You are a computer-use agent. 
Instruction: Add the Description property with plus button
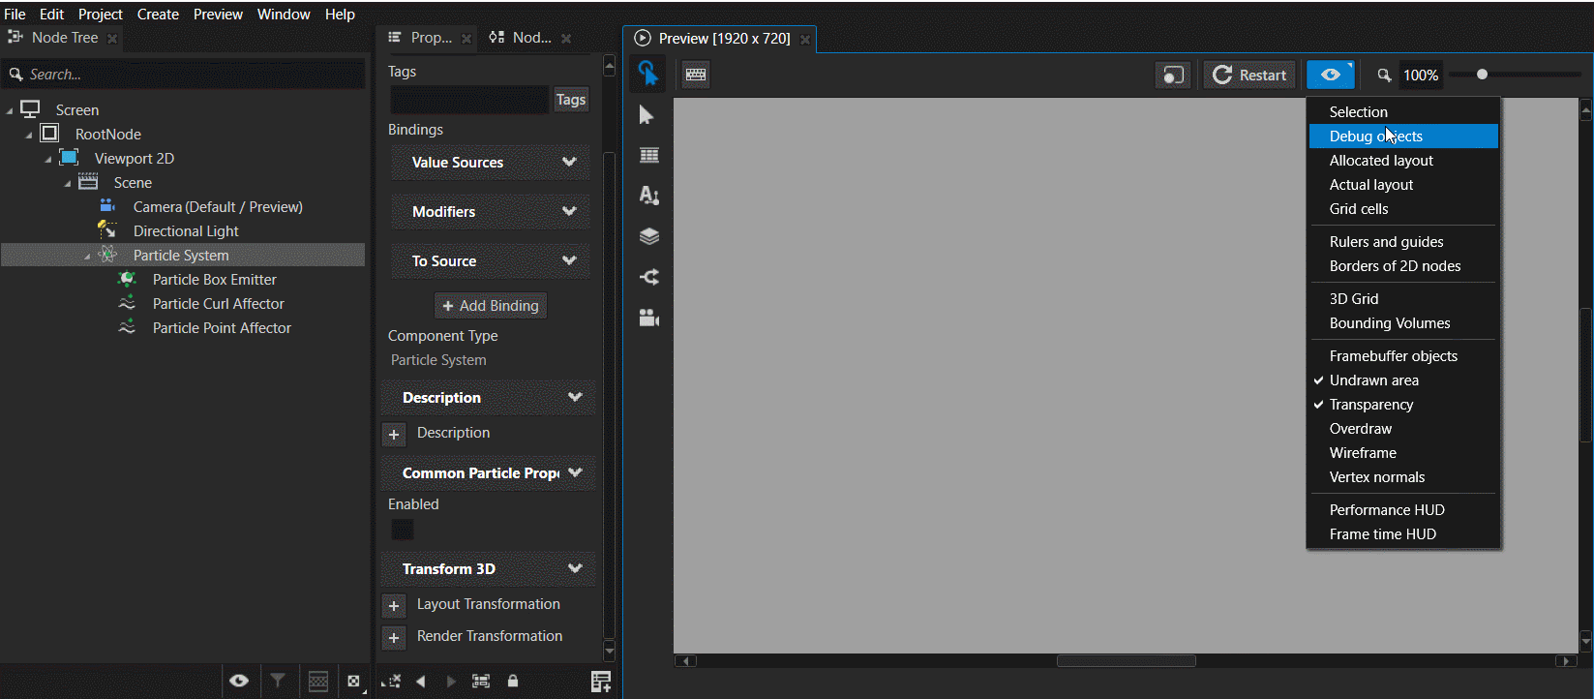pyautogui.click(x=394, y=435)
